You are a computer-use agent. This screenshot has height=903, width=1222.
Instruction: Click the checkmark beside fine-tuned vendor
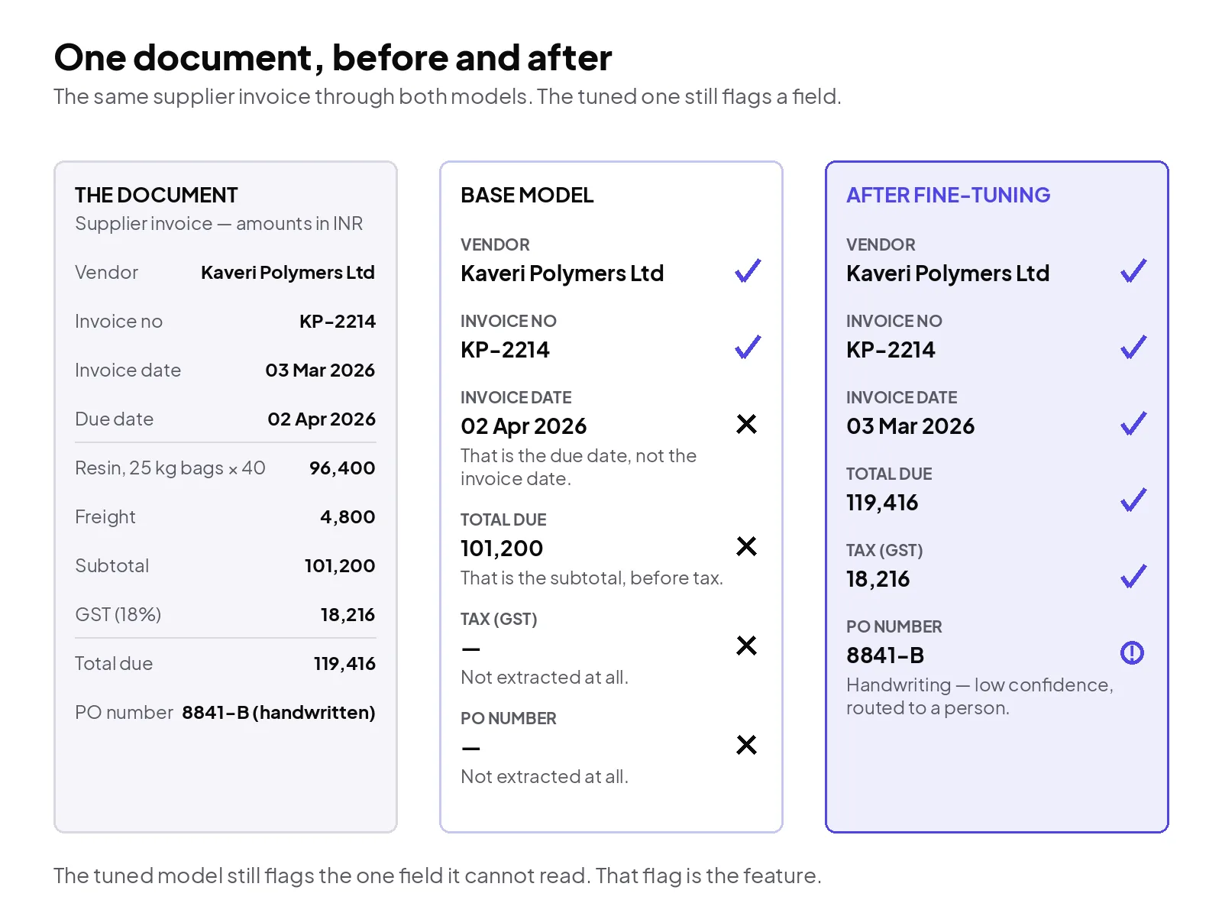[1133, 270]
